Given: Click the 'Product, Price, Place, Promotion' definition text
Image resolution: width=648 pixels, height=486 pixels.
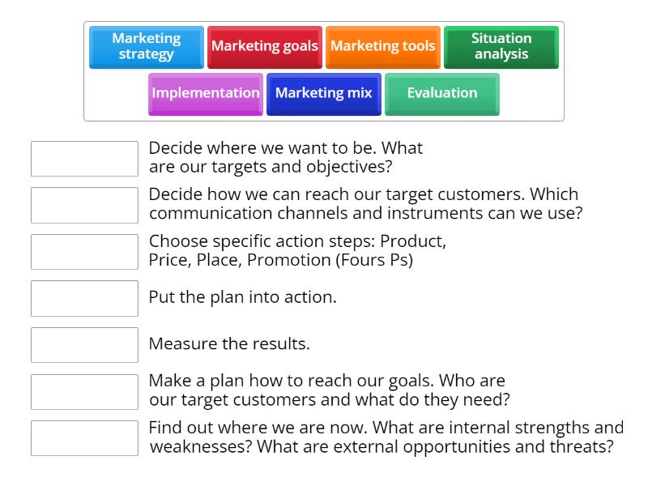Looking at the screenshot, I should (296, 251).
